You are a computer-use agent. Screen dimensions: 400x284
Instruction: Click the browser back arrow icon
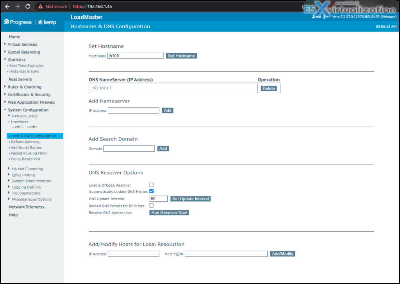7,7
